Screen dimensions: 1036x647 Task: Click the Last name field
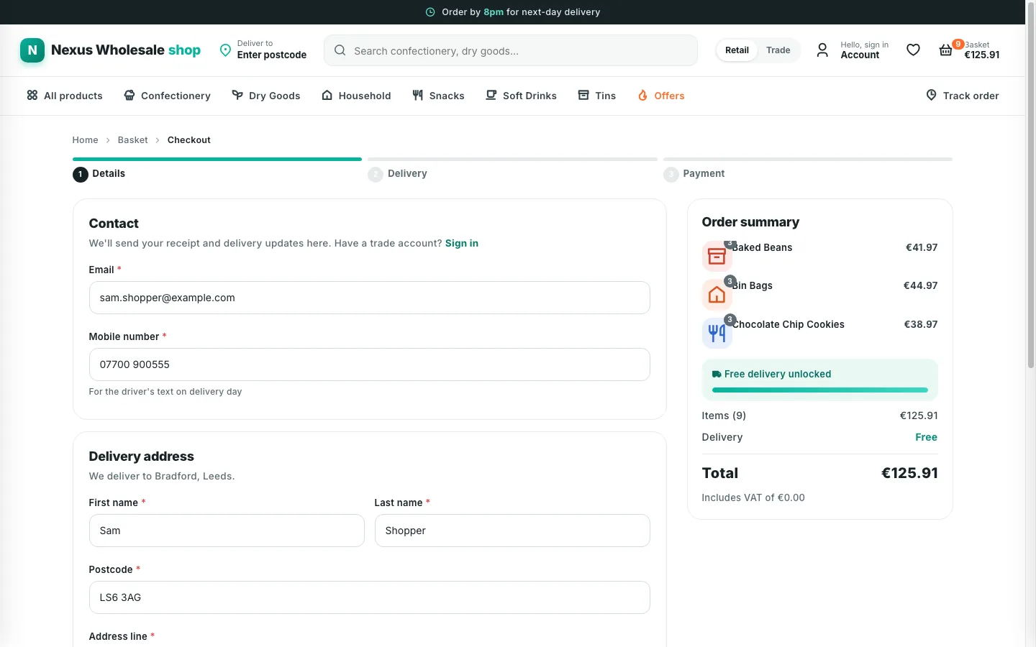(x=512, y=531)
